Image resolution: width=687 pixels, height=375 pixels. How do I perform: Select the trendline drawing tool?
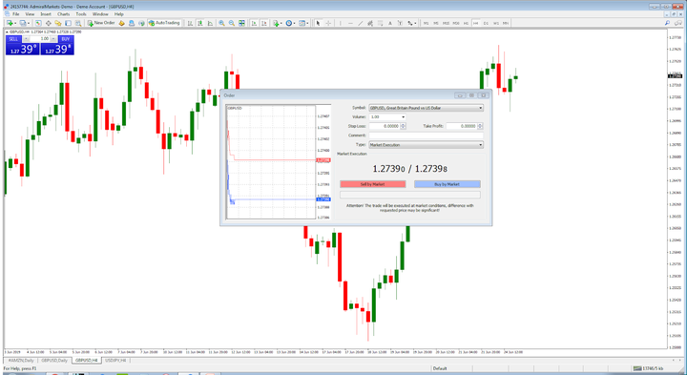coord(360,23)
